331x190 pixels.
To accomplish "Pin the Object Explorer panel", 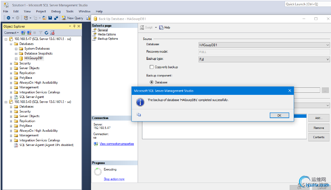I will pos(74,26).
